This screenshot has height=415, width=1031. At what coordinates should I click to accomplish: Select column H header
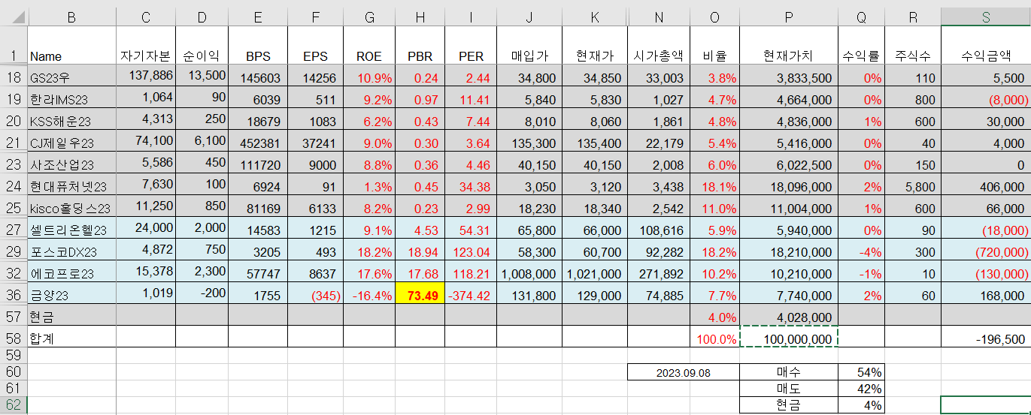pyautogui.click(x=420, y=17)
